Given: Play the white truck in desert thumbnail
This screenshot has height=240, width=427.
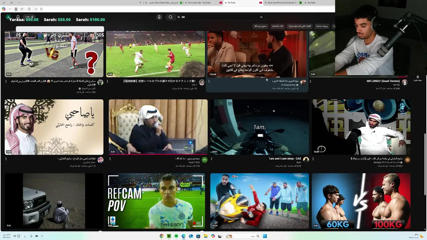Looking at the screenshot, I should tap(54, 201).
